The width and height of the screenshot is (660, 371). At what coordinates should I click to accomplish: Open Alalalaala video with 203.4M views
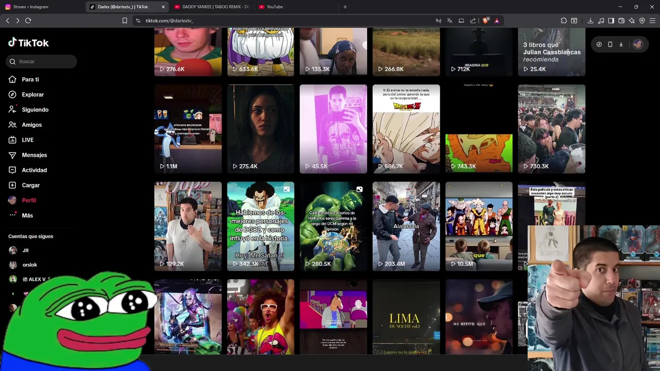[406, 226]
